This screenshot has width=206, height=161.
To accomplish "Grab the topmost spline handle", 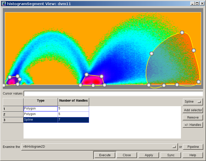I will coord(182,32).
